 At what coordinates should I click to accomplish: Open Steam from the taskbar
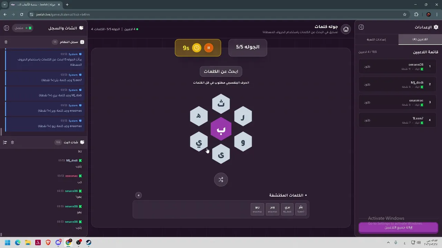click(x=89, y=242)
